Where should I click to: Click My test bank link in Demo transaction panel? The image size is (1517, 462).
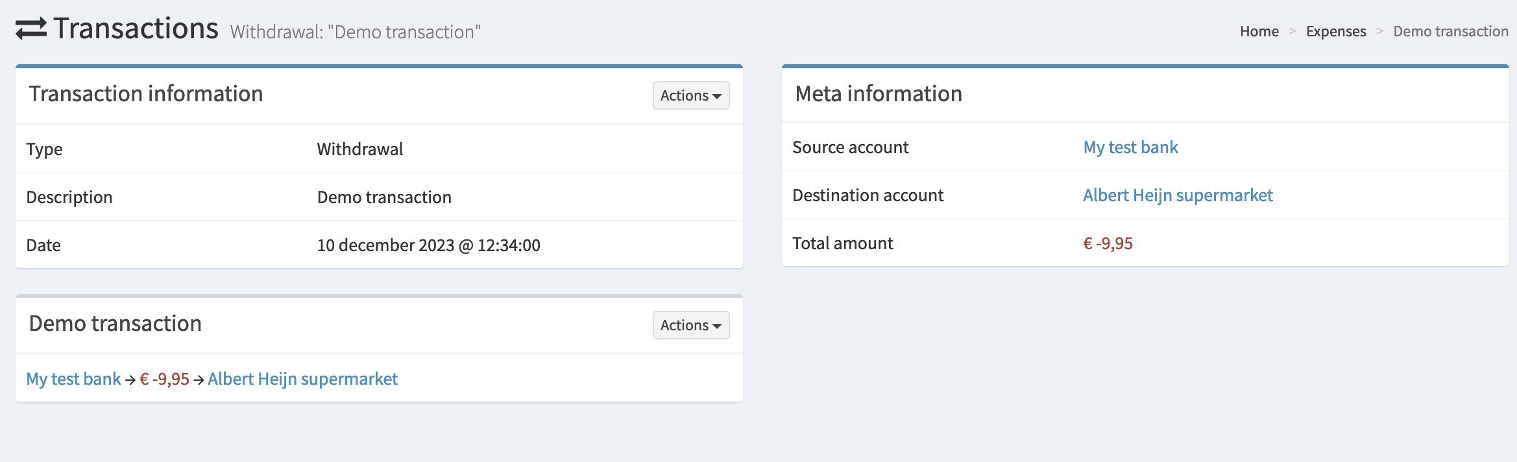coord(73,379)
